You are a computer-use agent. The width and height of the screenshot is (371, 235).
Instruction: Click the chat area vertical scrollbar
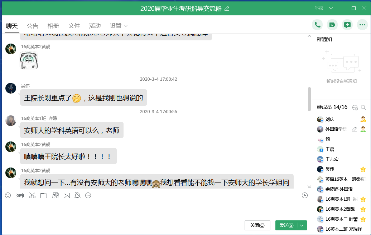pos(309,99)
